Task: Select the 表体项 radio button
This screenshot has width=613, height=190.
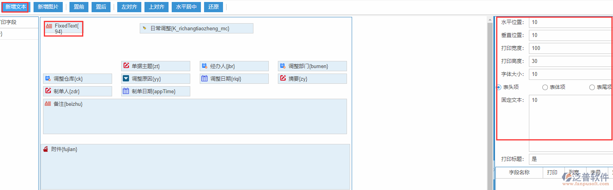Action: tap(545, 87)
